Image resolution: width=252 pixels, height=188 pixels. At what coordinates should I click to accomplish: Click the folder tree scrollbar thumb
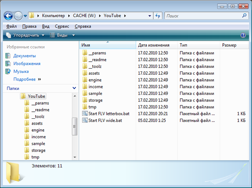tap(75, 126)
